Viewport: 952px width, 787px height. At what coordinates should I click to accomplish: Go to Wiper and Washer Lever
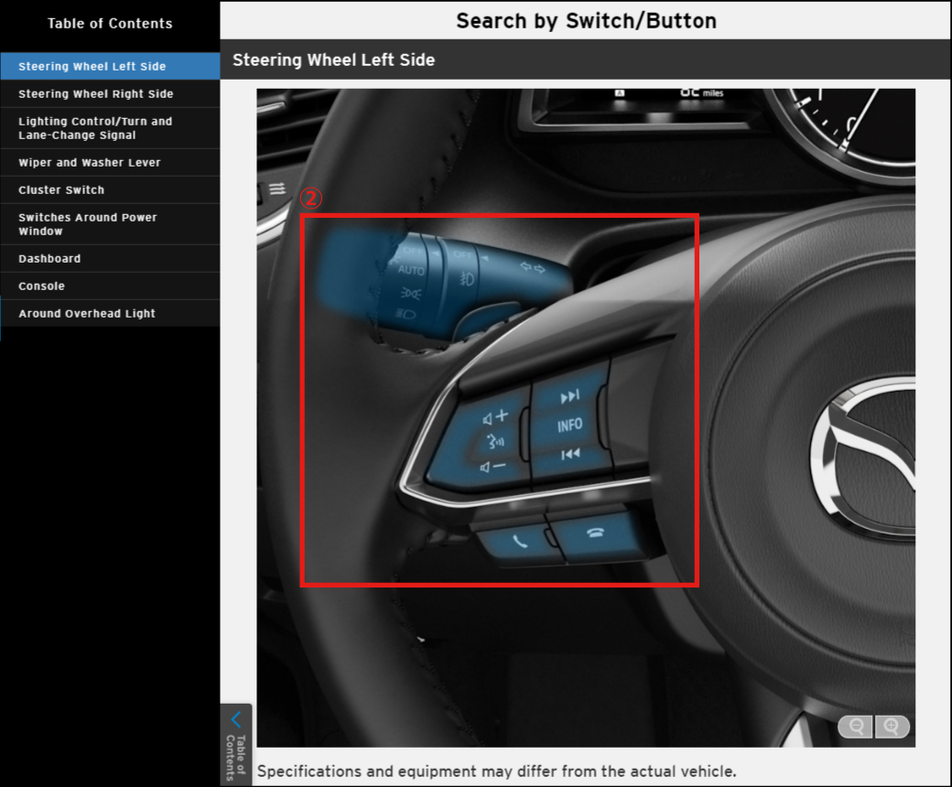coord(90,163)
